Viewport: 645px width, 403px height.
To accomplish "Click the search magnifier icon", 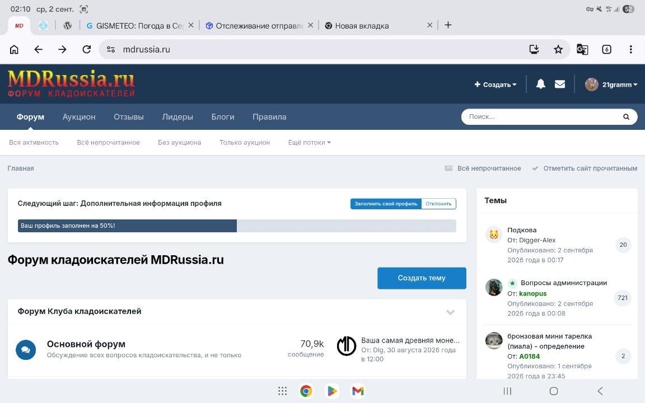I will pos(626,117).
